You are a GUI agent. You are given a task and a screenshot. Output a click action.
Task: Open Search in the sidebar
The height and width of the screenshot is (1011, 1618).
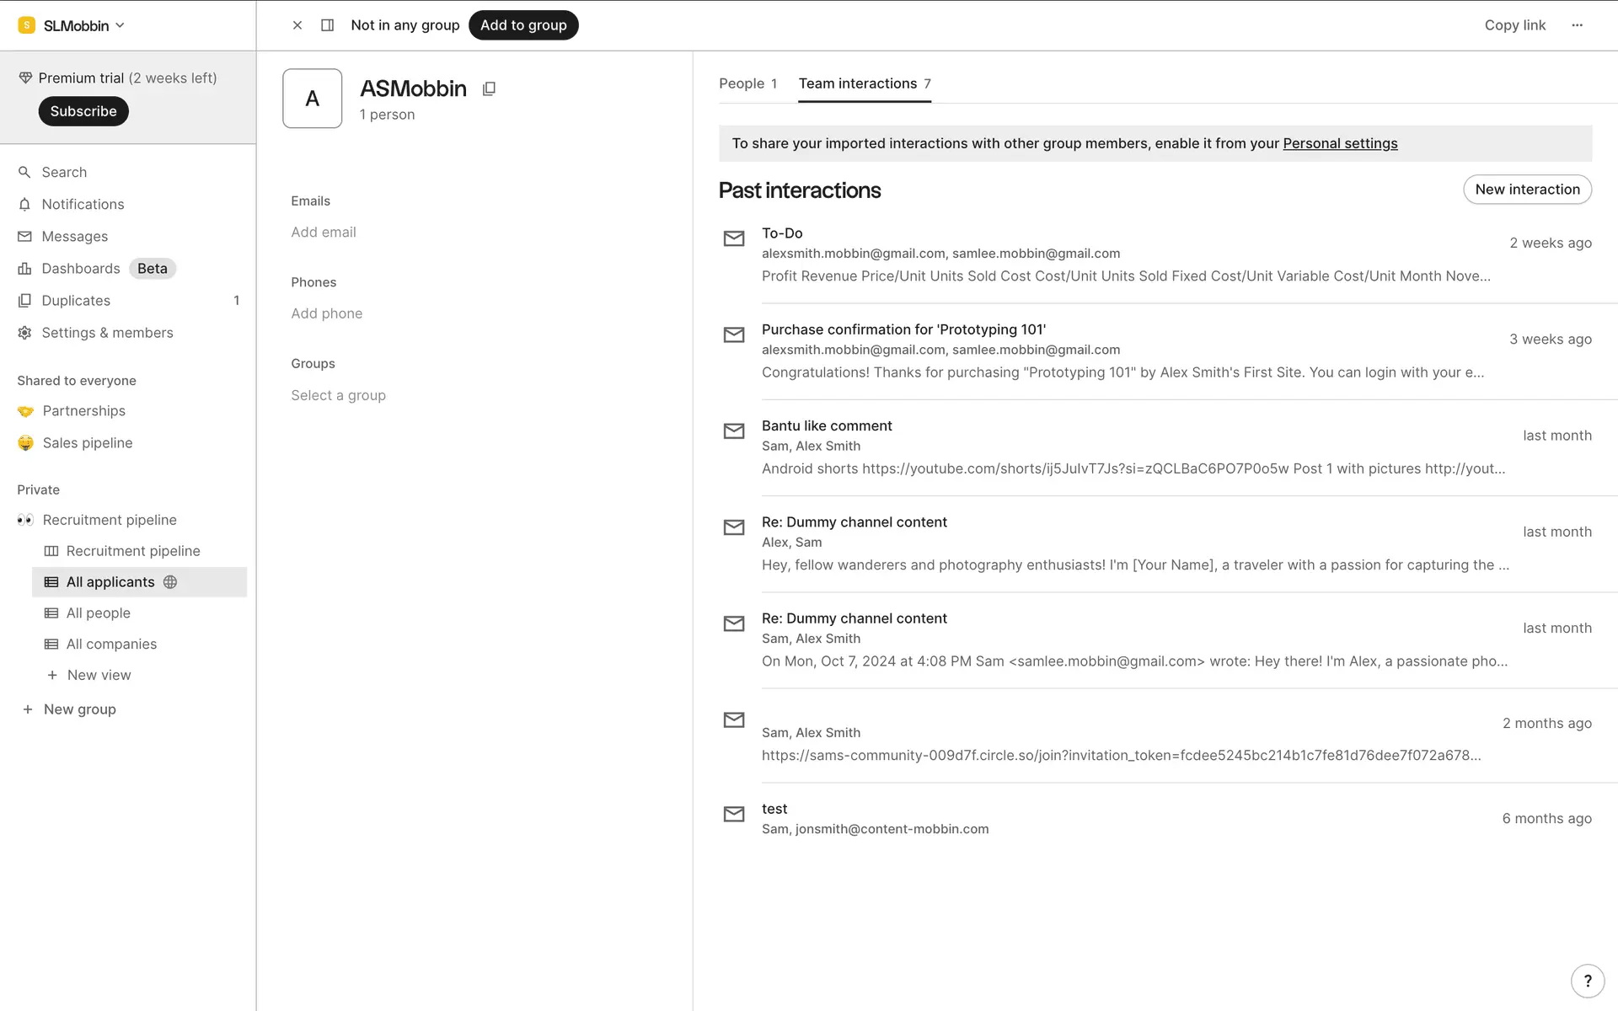coord(64,172)
